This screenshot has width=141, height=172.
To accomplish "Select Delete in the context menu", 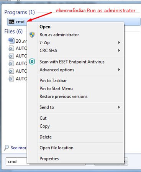I will [46, 137].
